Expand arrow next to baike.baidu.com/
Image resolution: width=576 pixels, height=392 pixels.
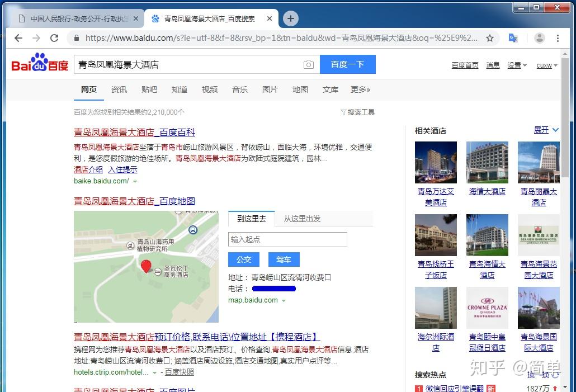(x=135, y=182)
